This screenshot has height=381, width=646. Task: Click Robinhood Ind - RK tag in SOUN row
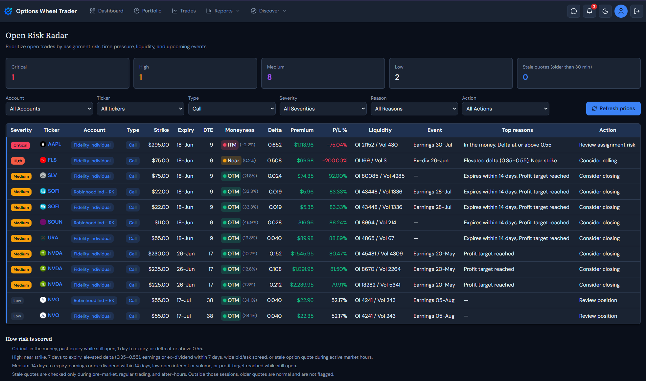point(94,223)
